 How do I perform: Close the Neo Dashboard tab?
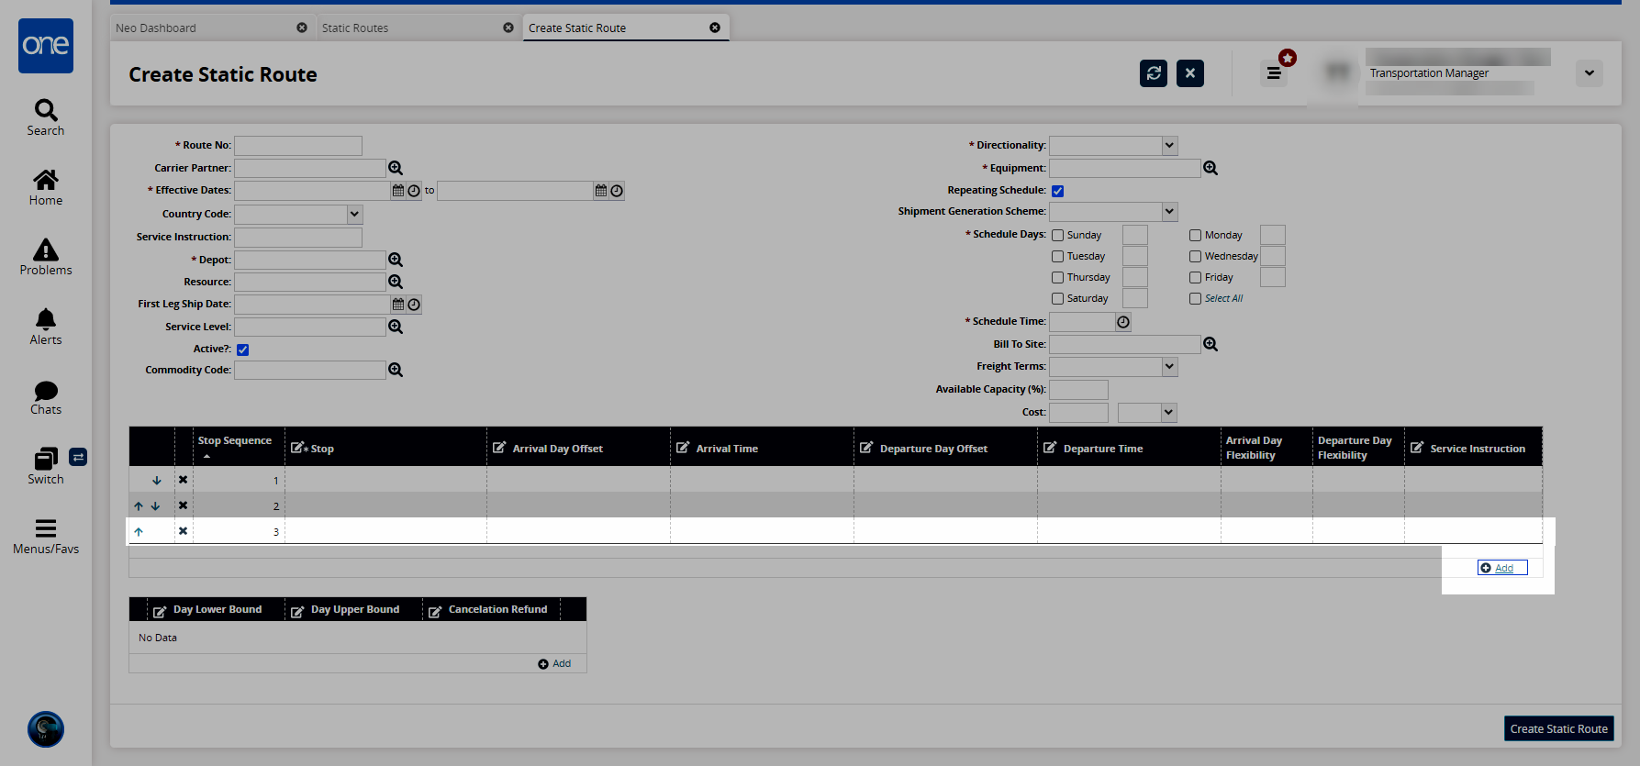point(302,28)
